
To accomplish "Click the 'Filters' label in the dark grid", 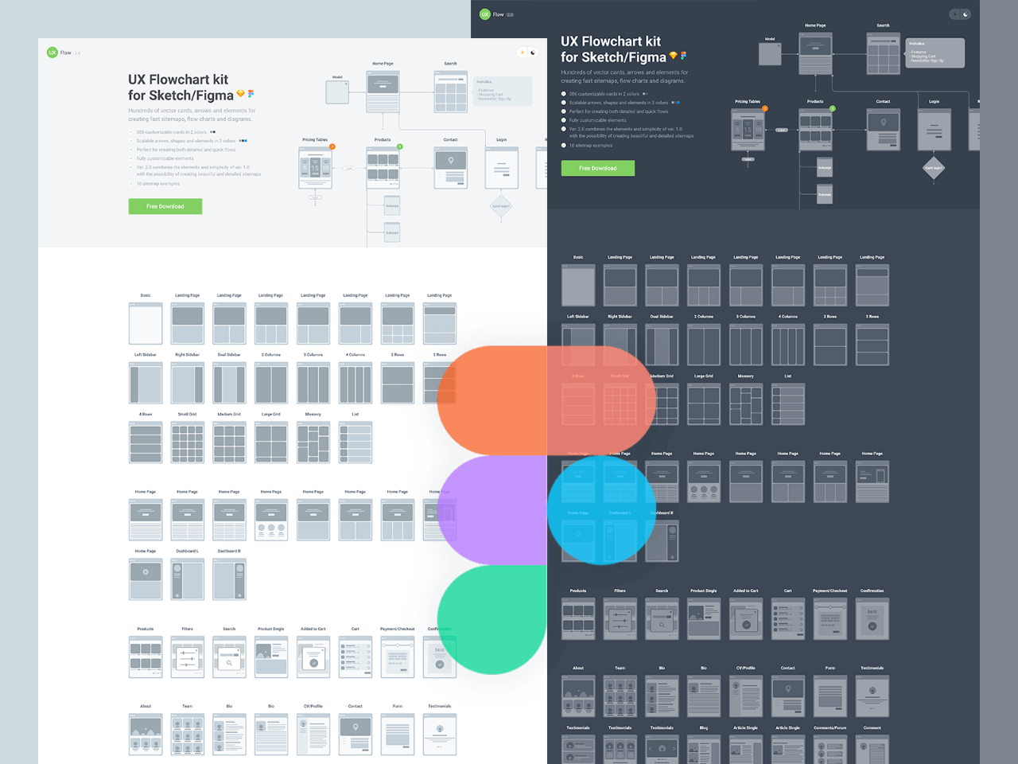I will [620, 591].
